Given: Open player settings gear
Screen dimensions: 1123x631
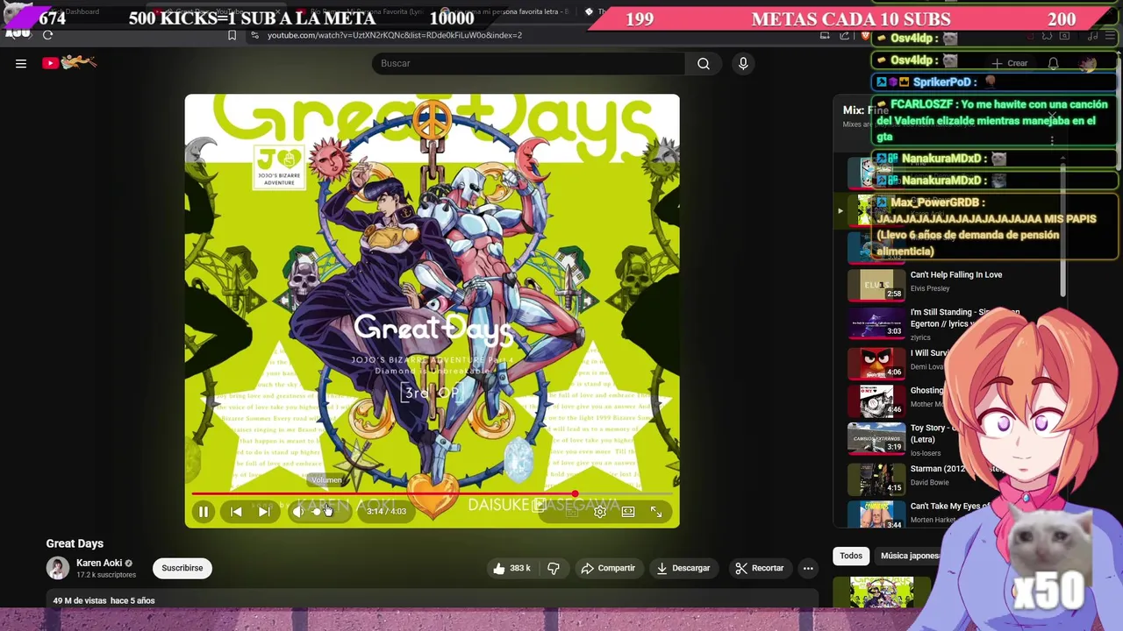Looking at the screenshot, I should pos(600,512).
